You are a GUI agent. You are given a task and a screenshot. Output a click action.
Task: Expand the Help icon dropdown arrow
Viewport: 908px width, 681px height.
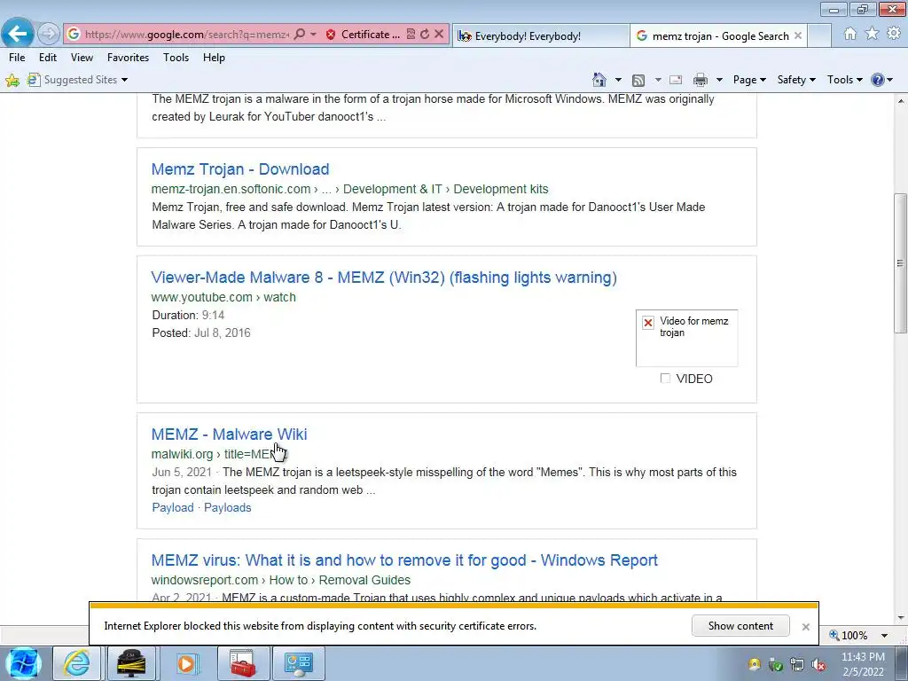coord(890,80)
